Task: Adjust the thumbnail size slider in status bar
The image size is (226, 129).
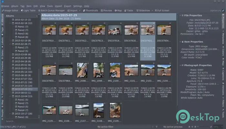Action: (x=203, y=127)
